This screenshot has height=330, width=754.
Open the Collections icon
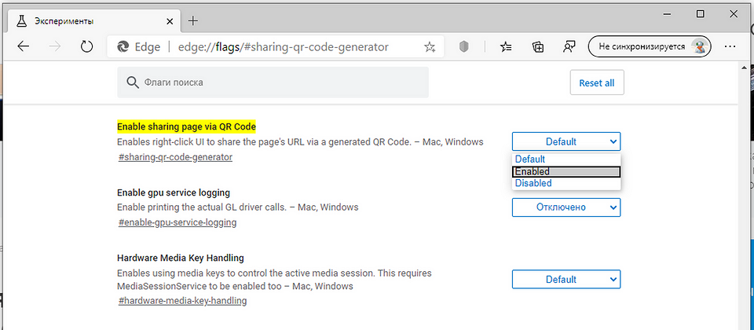click(x=537, y=46)
